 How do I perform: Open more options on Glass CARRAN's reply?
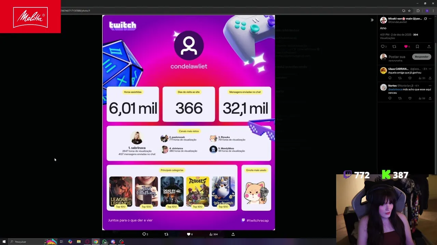430,69
